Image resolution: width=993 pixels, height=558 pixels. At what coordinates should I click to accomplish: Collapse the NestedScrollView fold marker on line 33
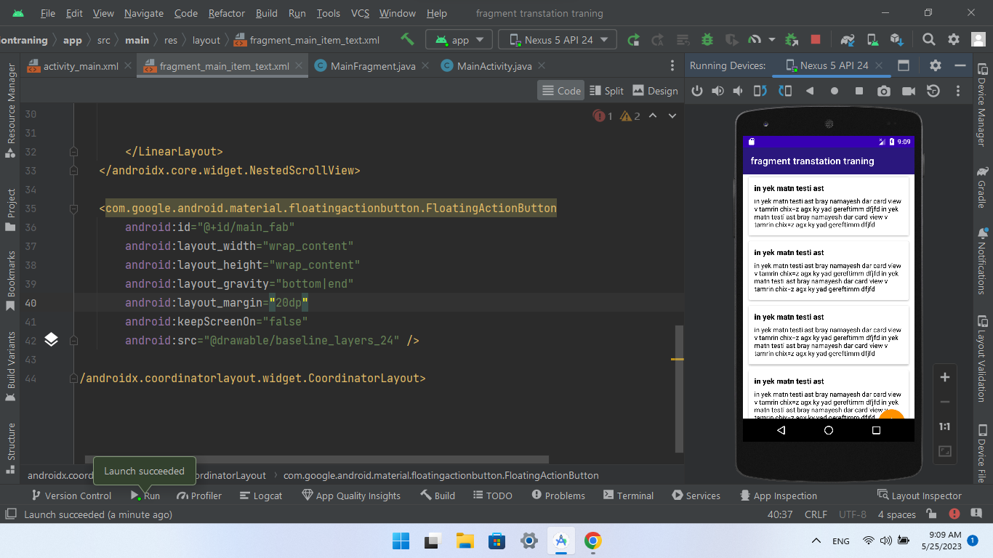click(x=73, y=171)
